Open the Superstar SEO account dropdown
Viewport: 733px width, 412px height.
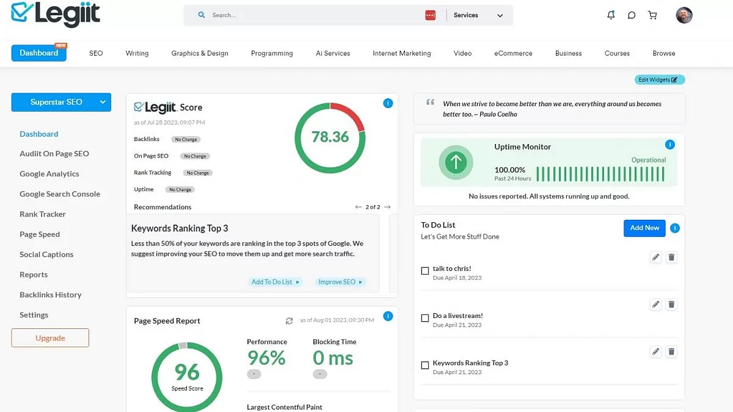[60, 102]
